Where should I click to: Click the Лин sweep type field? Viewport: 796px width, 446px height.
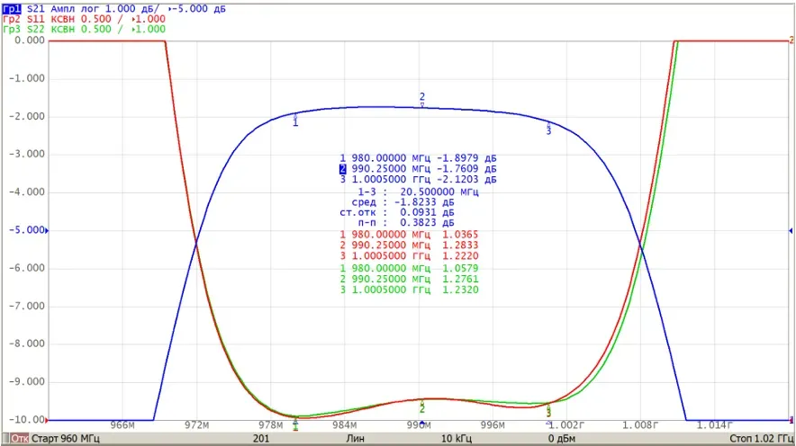pyautogui.click(x=355, y=439)
